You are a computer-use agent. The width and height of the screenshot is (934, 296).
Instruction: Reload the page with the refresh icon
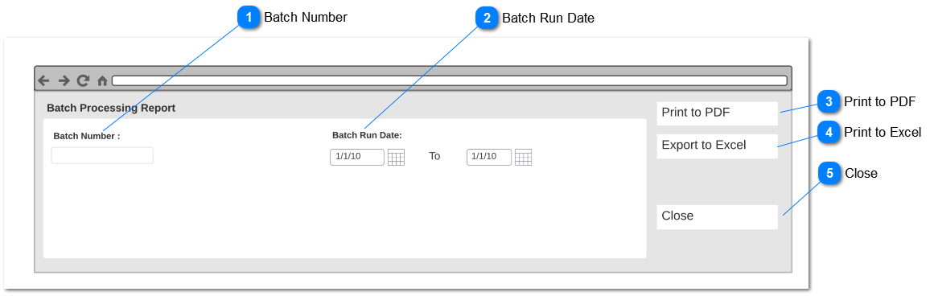point(83,81)
